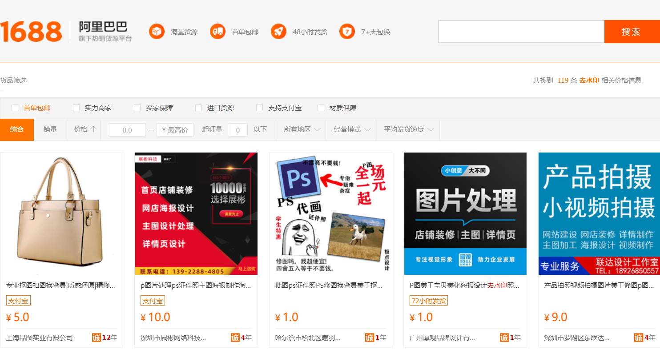This screenshot has height=354, width=660.
Task: Select the 综合 sorting tab
Action: point(17,129)
